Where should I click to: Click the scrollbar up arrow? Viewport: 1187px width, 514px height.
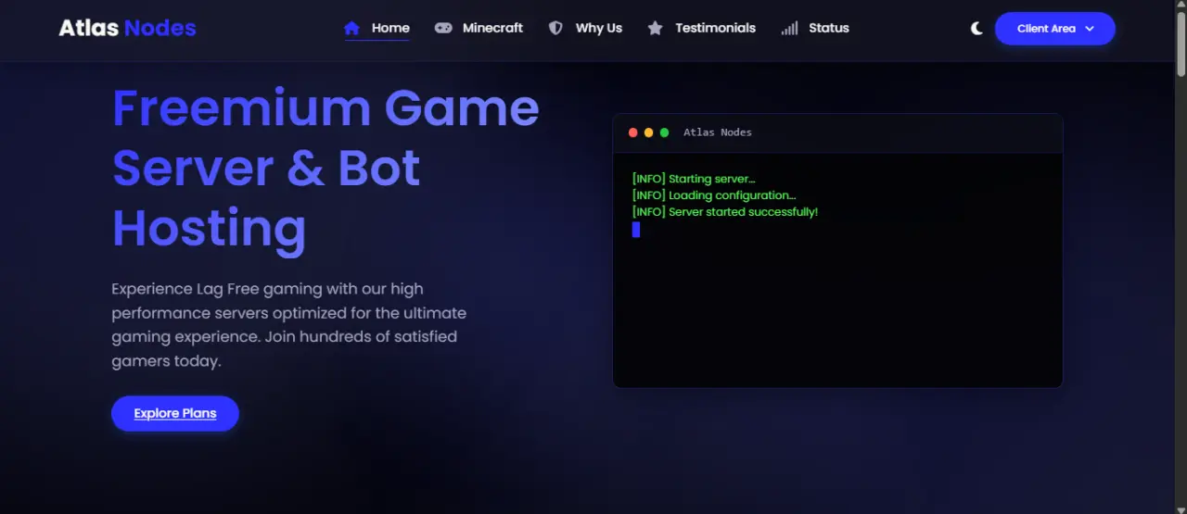click(x=1181, y=6)
